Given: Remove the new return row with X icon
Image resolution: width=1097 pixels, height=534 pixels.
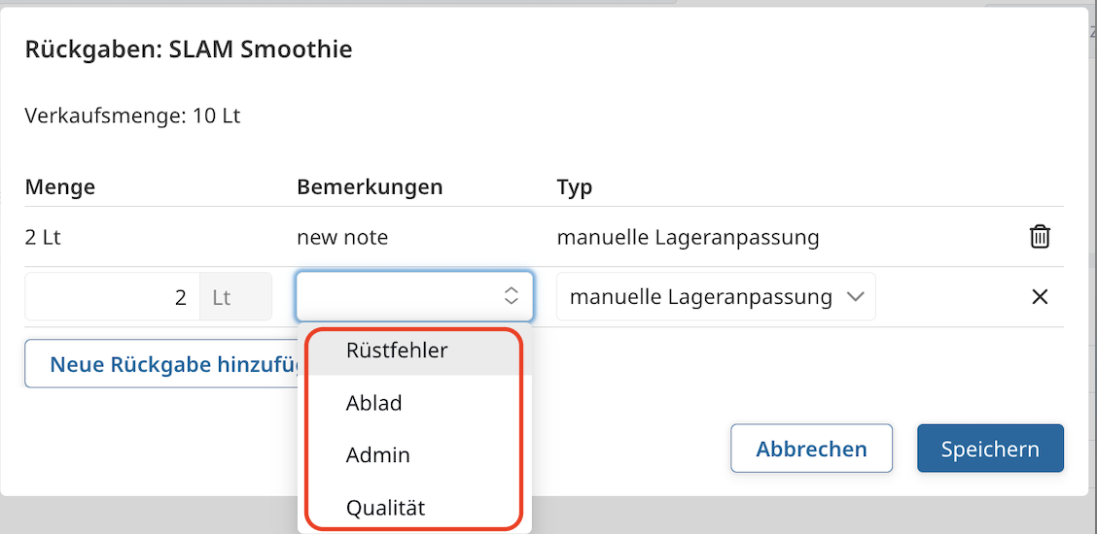Looking at the screenshot, I should (x=1040, y=297).
